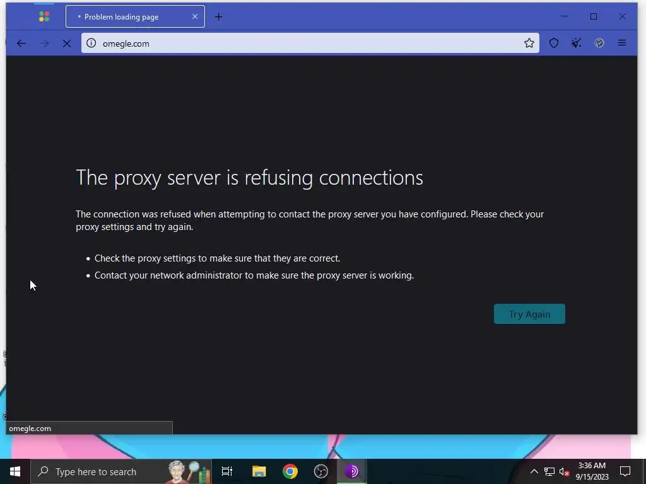646x484 pixels.
Task: Close the Problem loading page tab
Action: (x=195, y=16)
